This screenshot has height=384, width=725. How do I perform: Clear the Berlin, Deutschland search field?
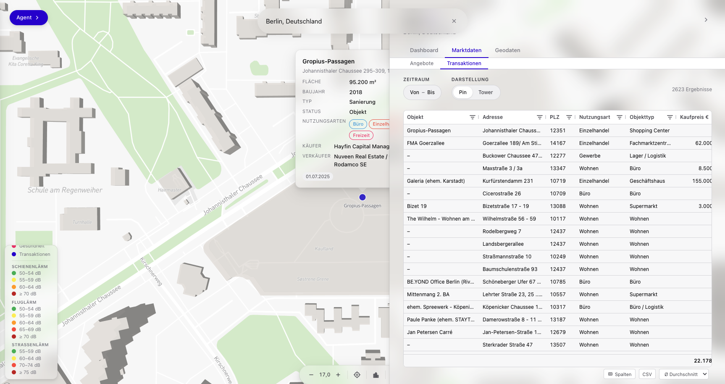click(454, 21)
